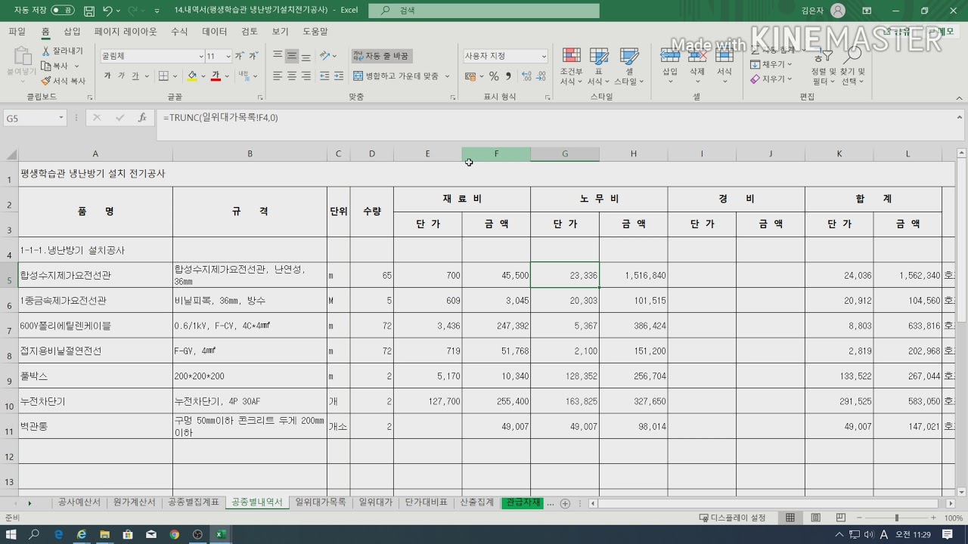Toggle bold formatting (진하게 가)
The width and height of the screenshot is (968, 544).
(x=107, y=76)
